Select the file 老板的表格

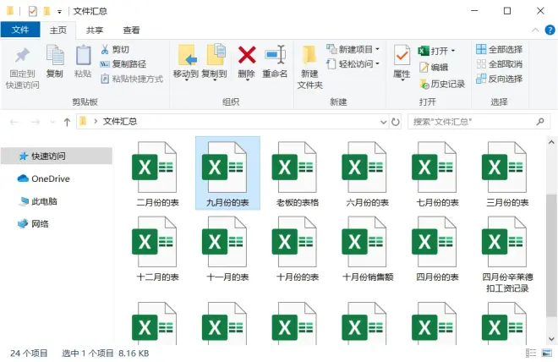[297, 173]
